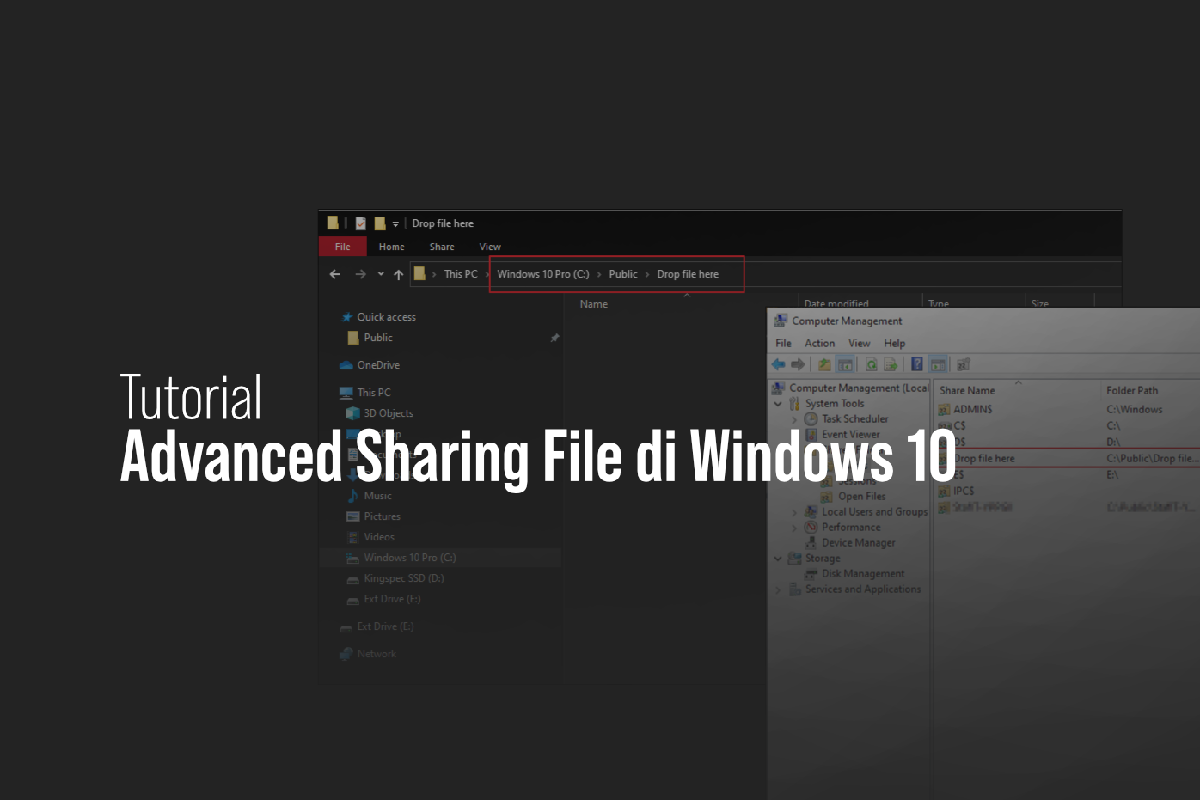Open the Event Viewer entry in System Tools

pos(851,434)
